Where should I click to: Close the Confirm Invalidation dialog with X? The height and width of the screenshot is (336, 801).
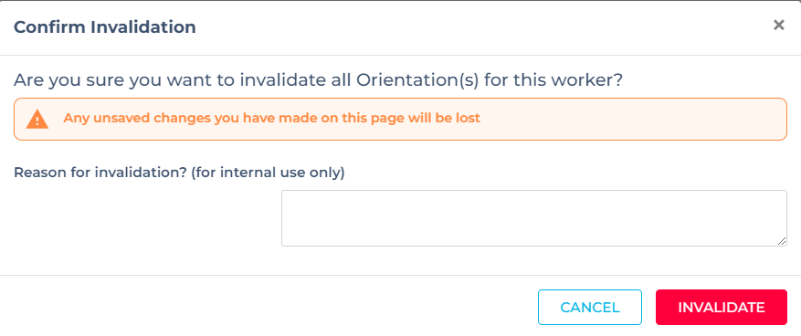(x=778, y=25)
